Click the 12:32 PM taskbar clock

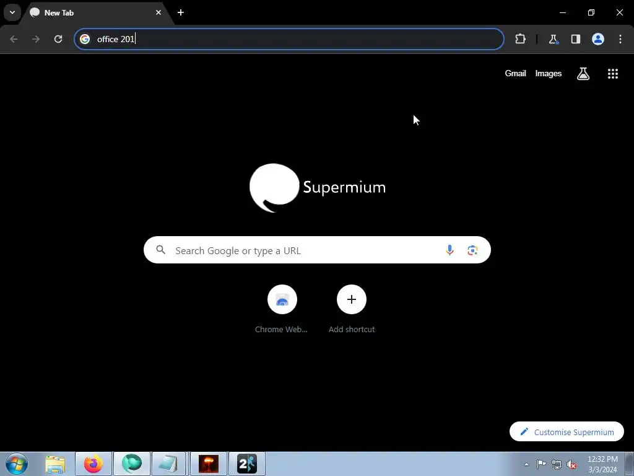pyautogui.click(x=602, y=464)
